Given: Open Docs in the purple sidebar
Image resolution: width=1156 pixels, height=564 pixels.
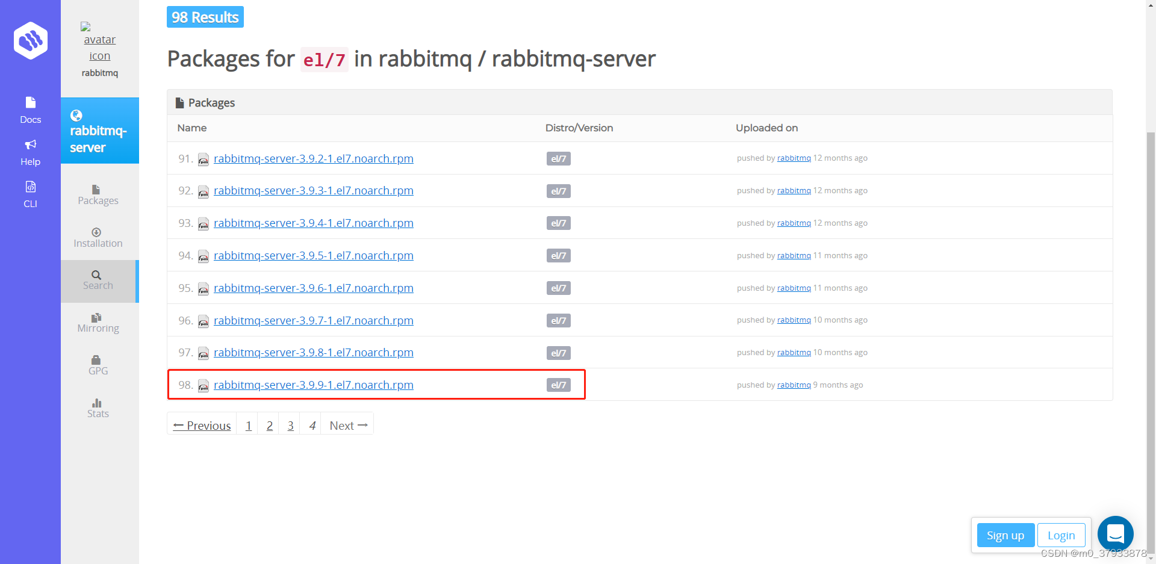Looking at the screenshot, I should coord(30,110).
